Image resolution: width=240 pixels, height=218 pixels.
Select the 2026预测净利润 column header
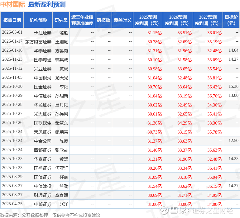(178, 20)
